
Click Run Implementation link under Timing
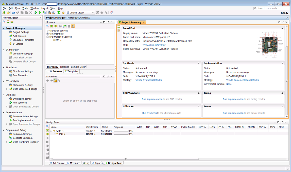[x=233, y=99]
